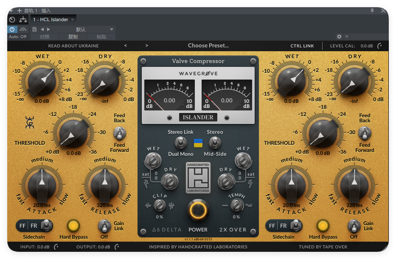Flip right FF/FR Sidechain switch
The width and height of the screenshot is (396, 259).
pos(295,225)
